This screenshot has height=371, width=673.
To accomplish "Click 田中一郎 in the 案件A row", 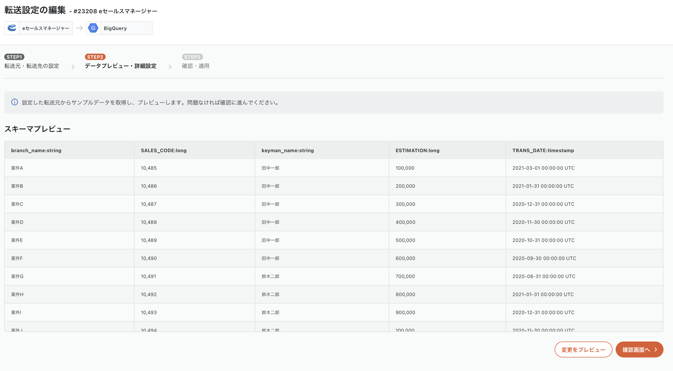I will tap(270, 168).
